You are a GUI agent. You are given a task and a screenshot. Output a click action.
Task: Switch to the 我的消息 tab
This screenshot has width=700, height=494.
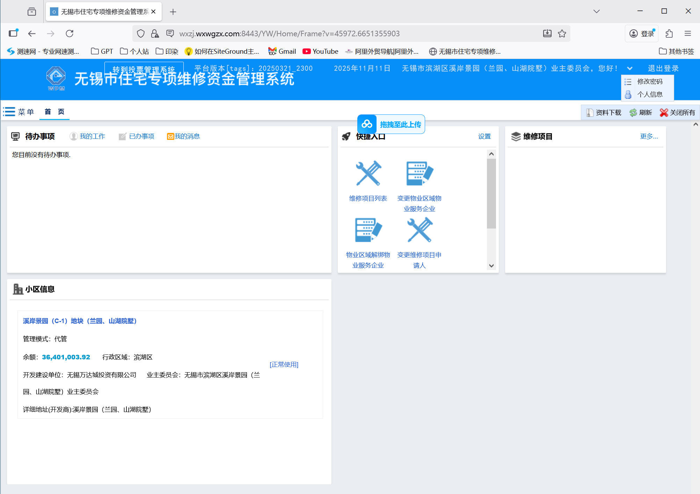[187, 136]
